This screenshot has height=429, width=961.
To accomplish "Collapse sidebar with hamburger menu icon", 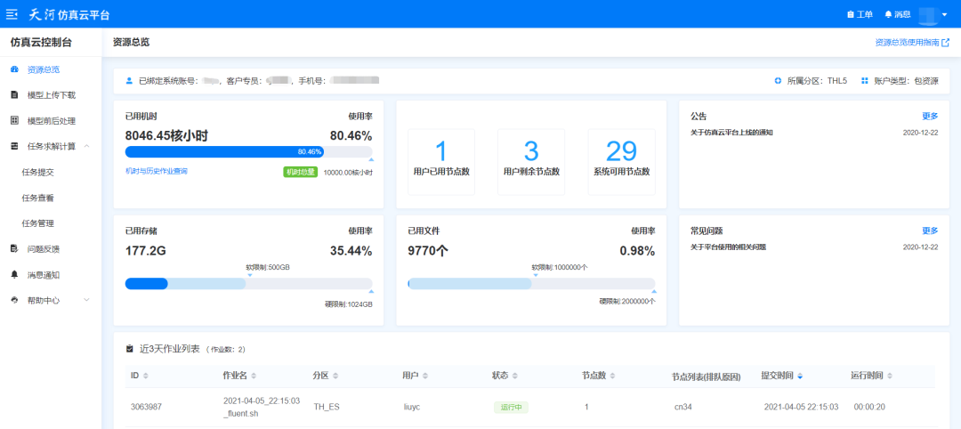I will tap(12, 14).
